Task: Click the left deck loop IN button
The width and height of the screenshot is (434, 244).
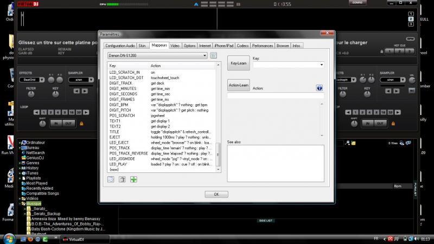Action: (56, 124)
